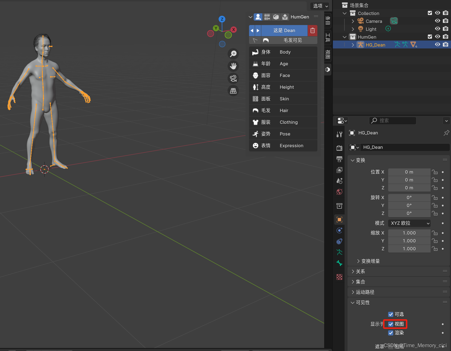Hide Camera in viewport with eye icon
Screen dimensions: 451x351
tap(438, 21)
